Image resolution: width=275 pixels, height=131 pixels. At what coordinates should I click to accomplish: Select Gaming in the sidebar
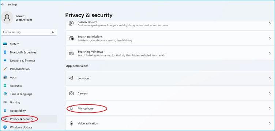(x=29, y=102)
